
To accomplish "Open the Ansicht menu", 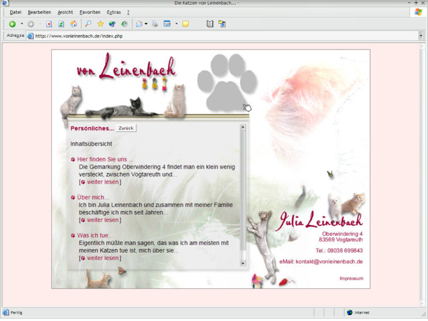I will 65,12.
